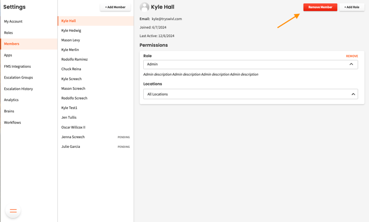Click the orange hamburger menu icon

point(13,211)
